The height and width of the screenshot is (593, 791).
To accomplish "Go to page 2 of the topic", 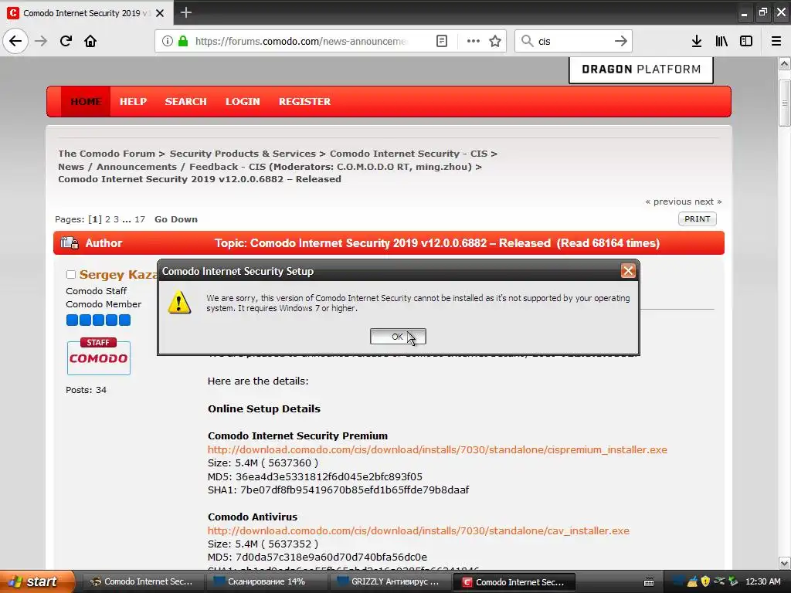I will coord(107,219).
